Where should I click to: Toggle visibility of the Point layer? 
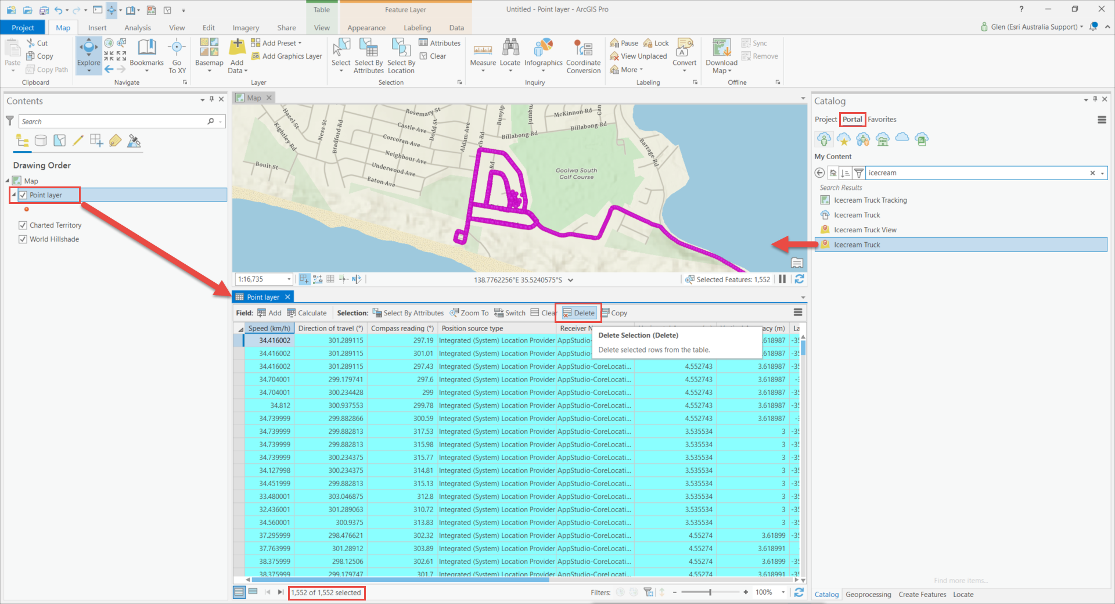point(22,195)
